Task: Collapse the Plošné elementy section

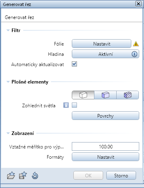Action: click(x=8, y=82)
